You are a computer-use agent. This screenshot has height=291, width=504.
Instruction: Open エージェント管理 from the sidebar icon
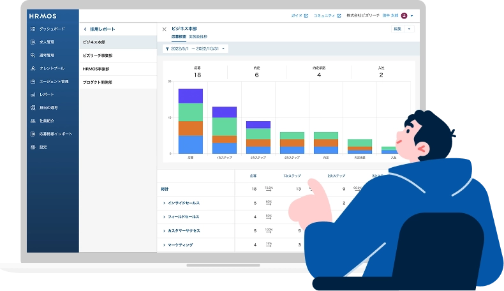coord(33,81)
